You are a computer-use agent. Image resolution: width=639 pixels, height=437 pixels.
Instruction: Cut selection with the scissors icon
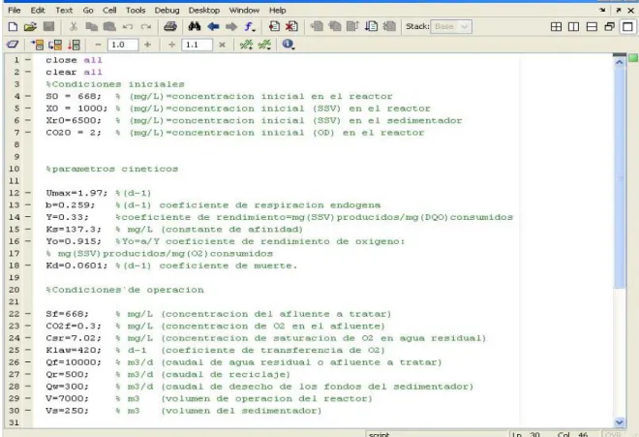[74, 27]
